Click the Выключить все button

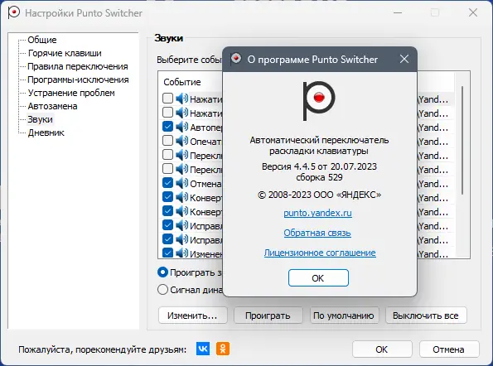(x=426, y=315)
